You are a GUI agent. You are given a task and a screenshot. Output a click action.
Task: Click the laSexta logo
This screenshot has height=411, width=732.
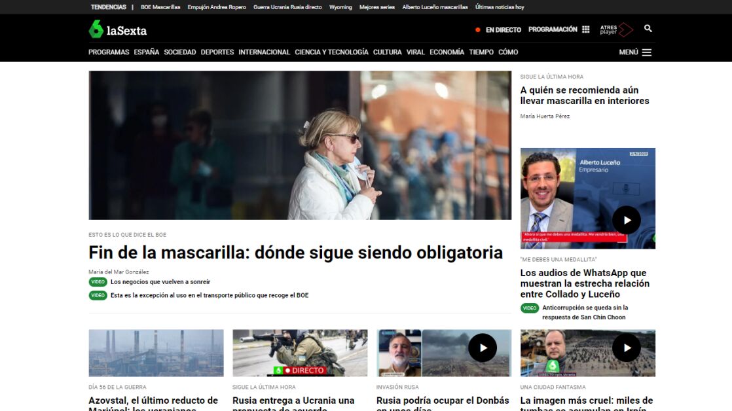point(118,29)
